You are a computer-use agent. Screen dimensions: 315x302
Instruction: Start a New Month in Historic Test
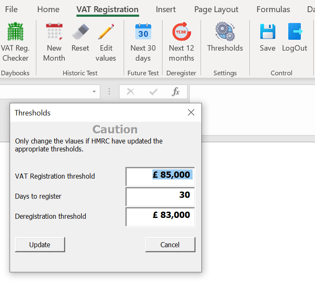coord(54,42)
